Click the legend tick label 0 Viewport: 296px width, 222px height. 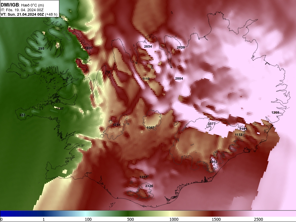[1, 219]
